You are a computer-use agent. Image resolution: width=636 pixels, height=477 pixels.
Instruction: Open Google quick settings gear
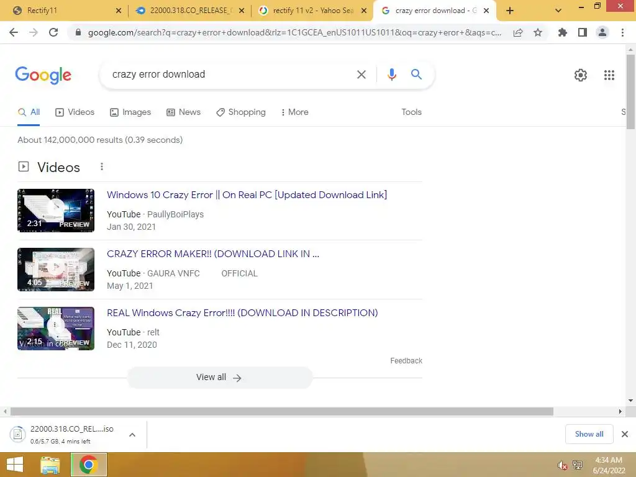click(581, 75)
